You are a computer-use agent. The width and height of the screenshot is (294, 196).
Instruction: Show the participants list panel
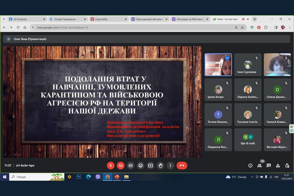260,165
